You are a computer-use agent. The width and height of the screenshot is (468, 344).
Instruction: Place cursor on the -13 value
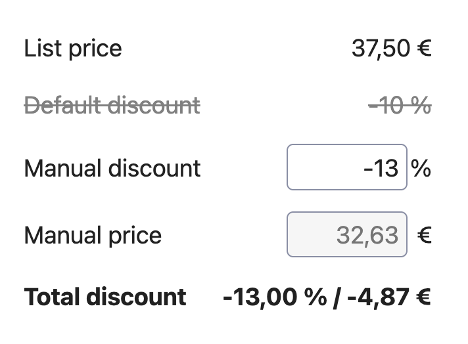pos(381,168)
